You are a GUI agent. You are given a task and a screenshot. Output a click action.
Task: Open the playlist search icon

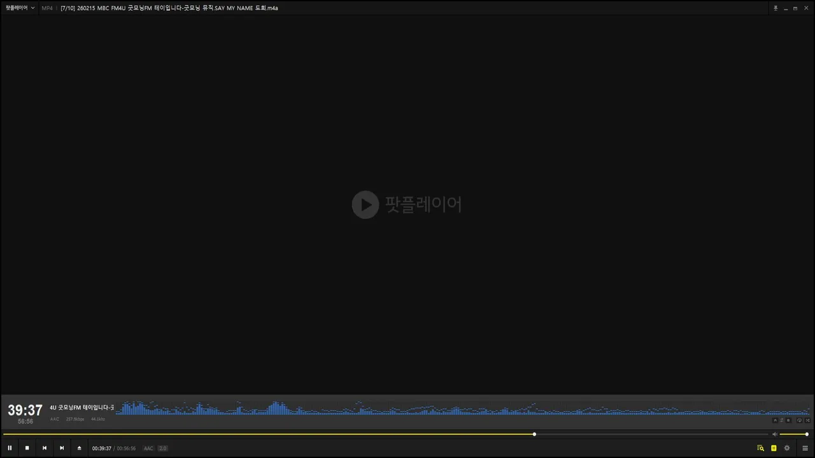760,448
